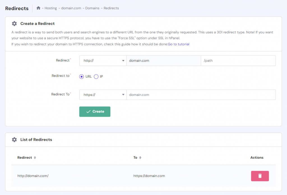This screenshot has height=195, width=287.
Task: Click the domain.com breadcrumb entry
Action: coord(71,8)
